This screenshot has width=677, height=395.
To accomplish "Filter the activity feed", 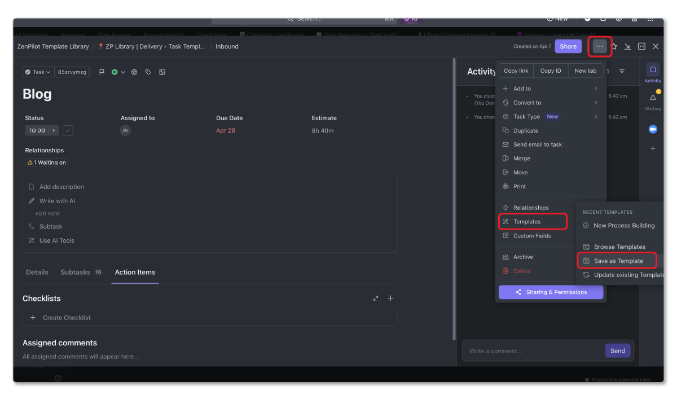I will coord(622,71).
